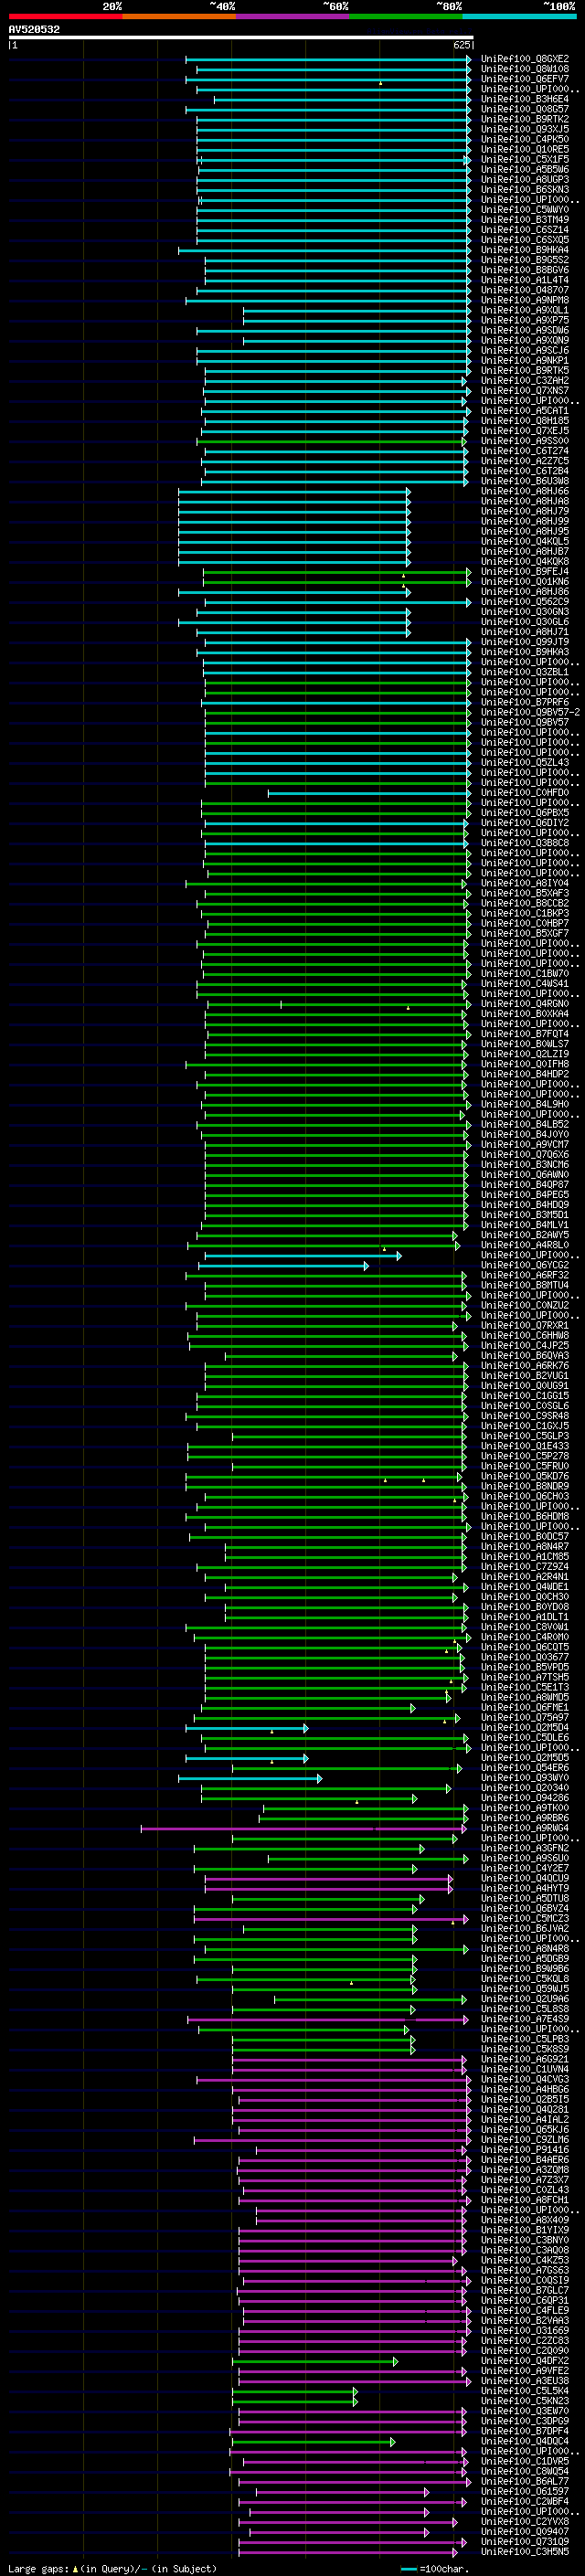The width and height of the screenshot is (585, 2576).
Task: Open the UniRef100_Q4KQL5 entry
Action: [x=525, y=541]
